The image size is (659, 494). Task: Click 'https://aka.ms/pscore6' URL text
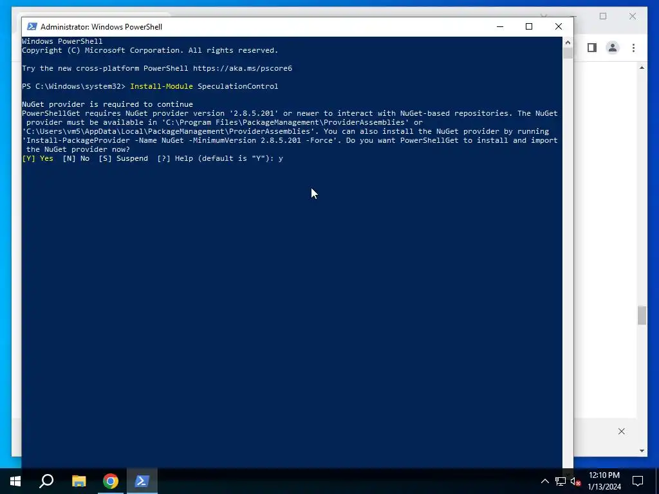(243, 68)
